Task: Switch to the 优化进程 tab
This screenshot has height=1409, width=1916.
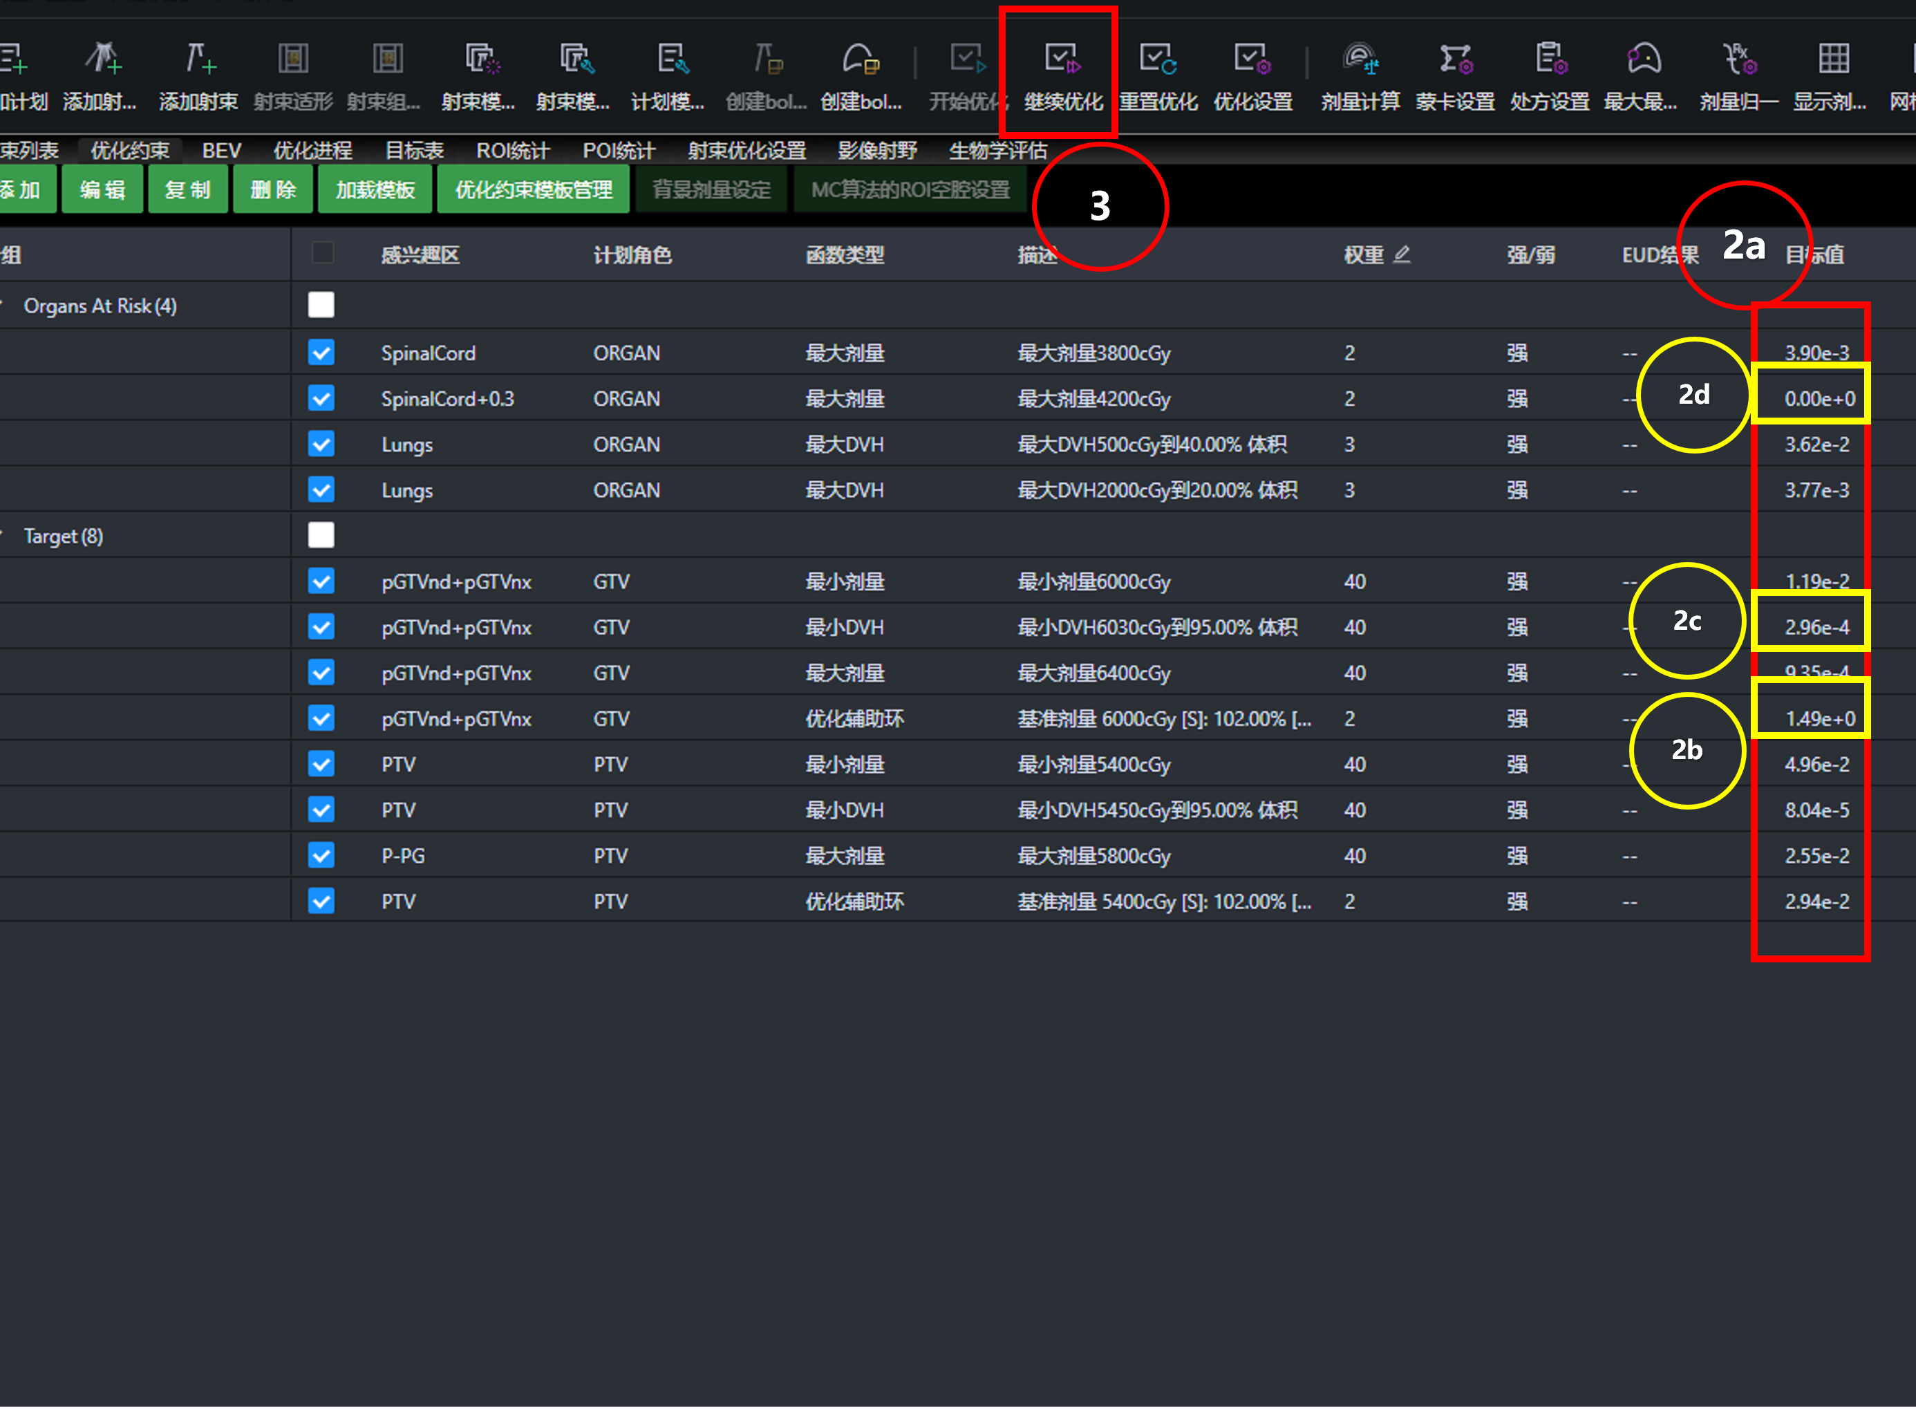Action: coord(313,151)
